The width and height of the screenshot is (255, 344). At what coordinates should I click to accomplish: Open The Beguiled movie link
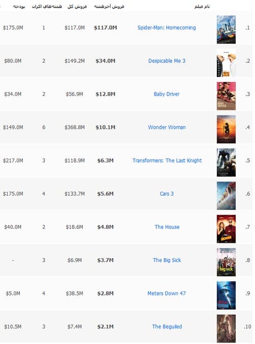[x=167, y=327]
